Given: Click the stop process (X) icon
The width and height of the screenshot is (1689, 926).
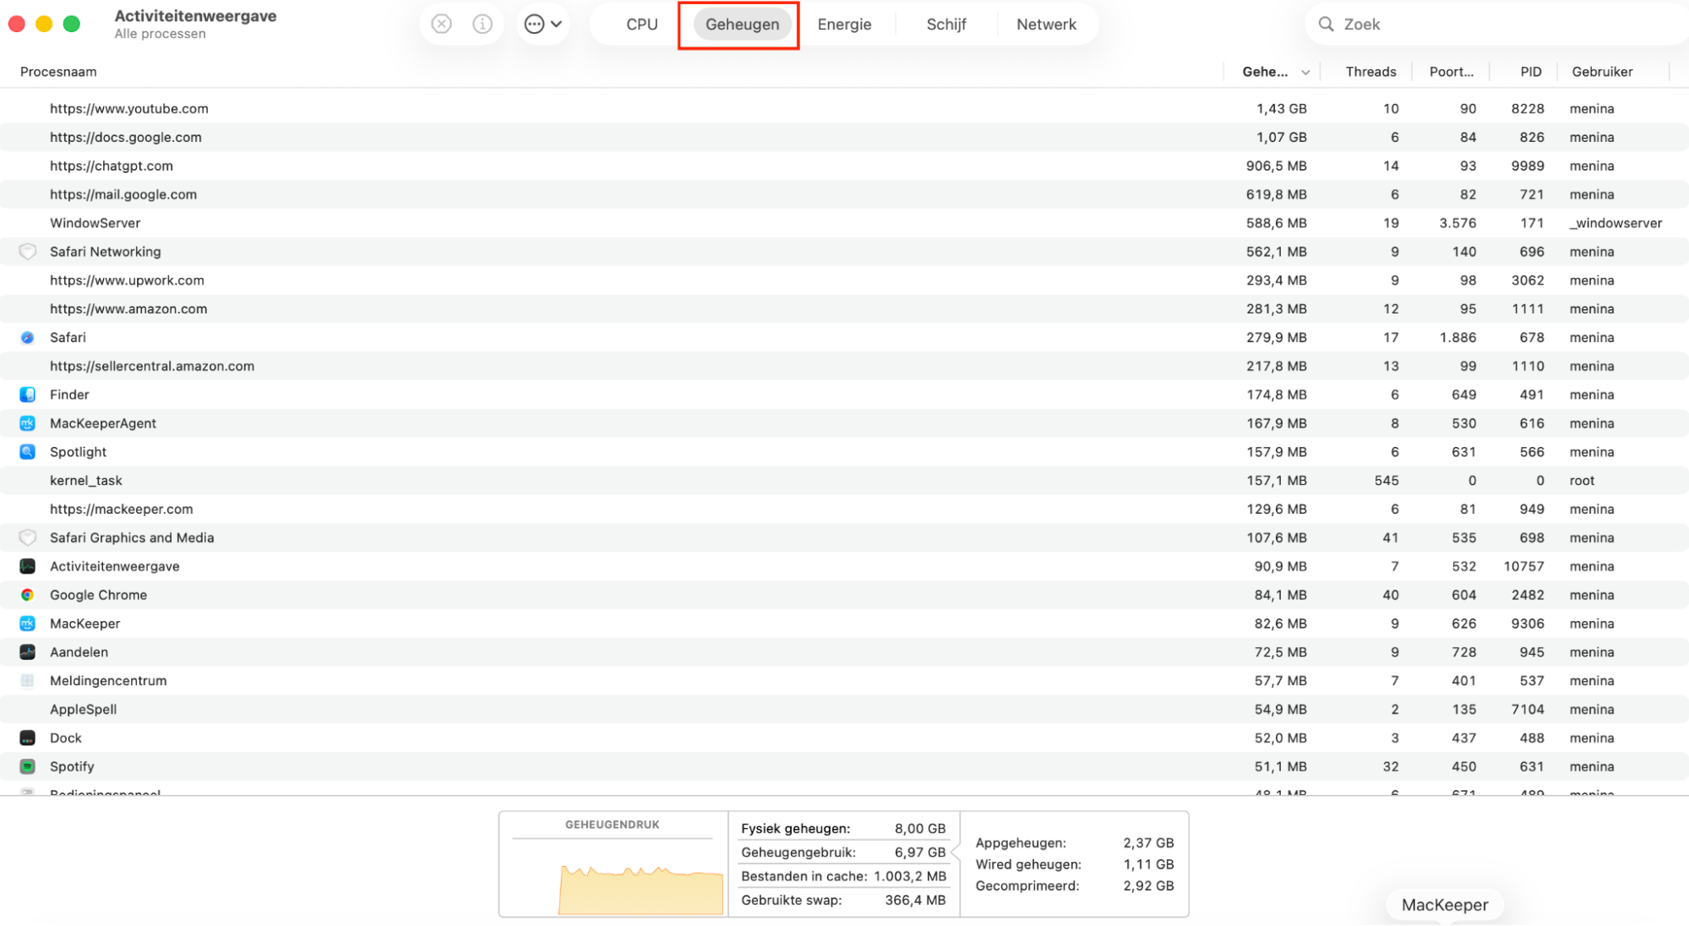Looking at the screenshot, I should (x=440, y=24).
